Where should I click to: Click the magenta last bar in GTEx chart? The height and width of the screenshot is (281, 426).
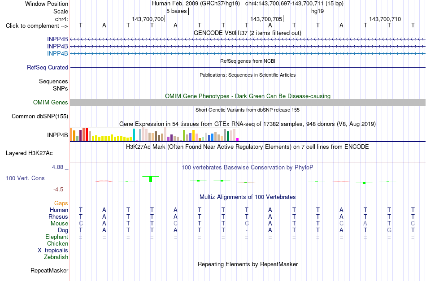pos(238,139)
